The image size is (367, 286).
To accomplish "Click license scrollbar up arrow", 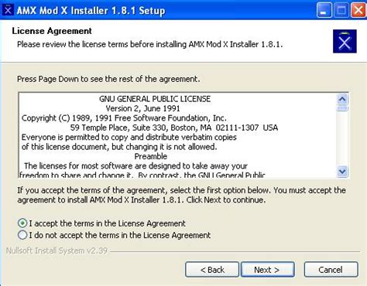I will [342, 99].
